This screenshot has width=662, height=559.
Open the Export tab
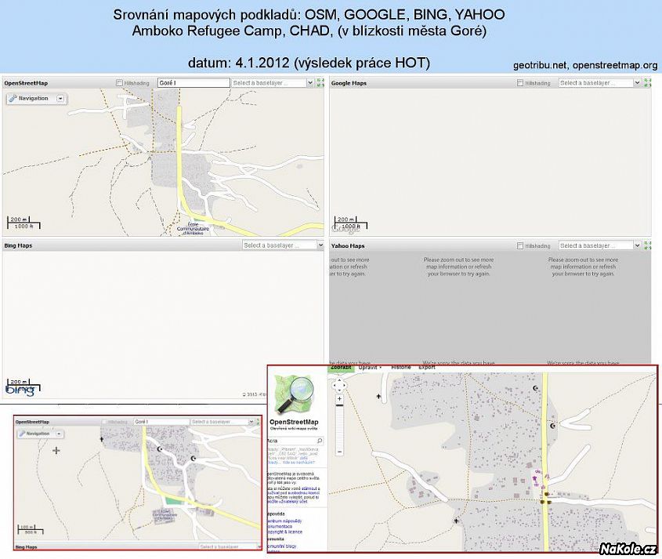pyautogui.click(x=427, y=367)
